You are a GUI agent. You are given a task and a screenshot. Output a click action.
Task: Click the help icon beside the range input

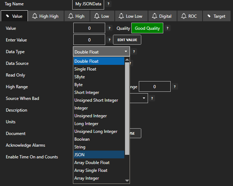(x=175, y=87)
